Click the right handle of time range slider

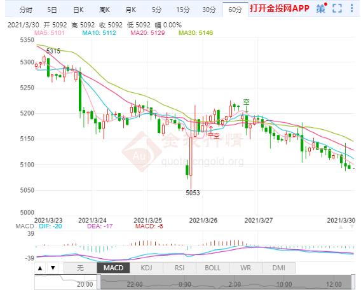click(x=353, y=282)
